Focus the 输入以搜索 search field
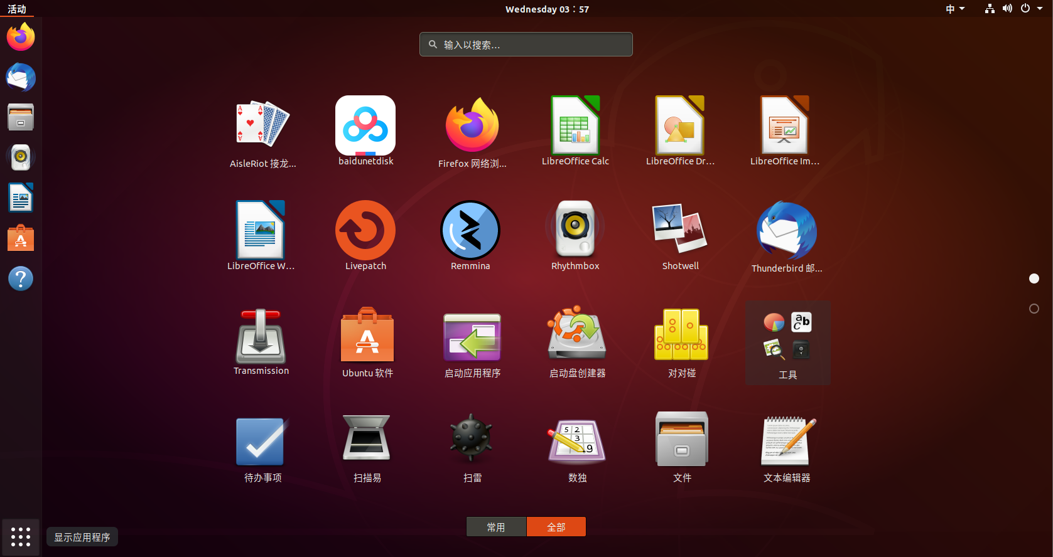The height and width of the screenshot is (557, 1053). point(526,45)
